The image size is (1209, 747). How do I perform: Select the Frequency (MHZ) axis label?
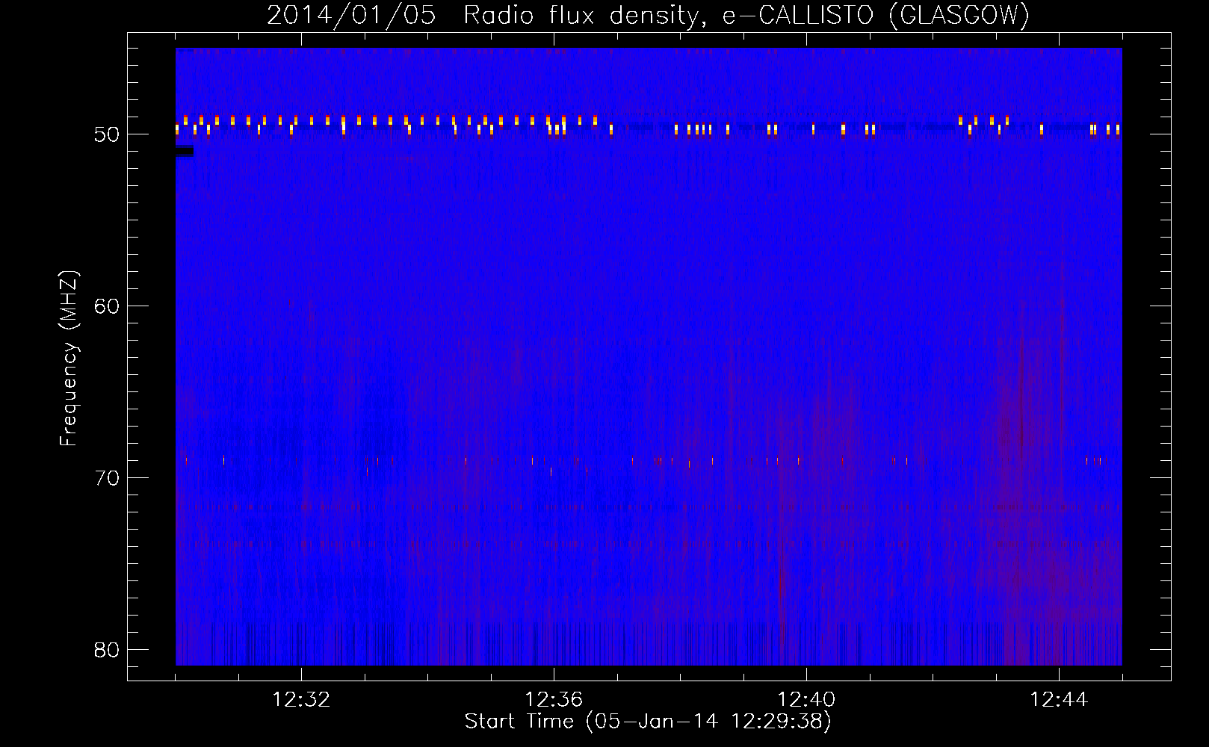pos(69,359)
